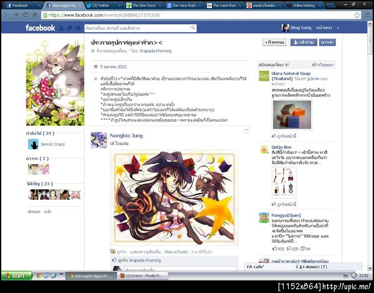The height and width of the screenshot is (293, 374).
Task: Open account dropdown arrow in Facebook bar
Action: (x=338, y=28)
